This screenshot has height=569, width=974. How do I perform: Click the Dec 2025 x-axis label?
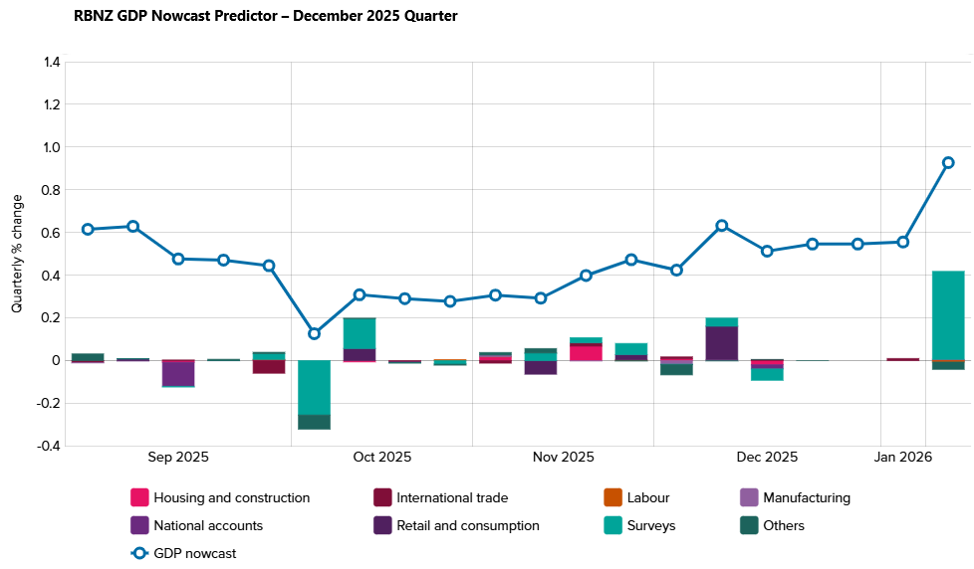pyautogui.click(x=767, y=458)
